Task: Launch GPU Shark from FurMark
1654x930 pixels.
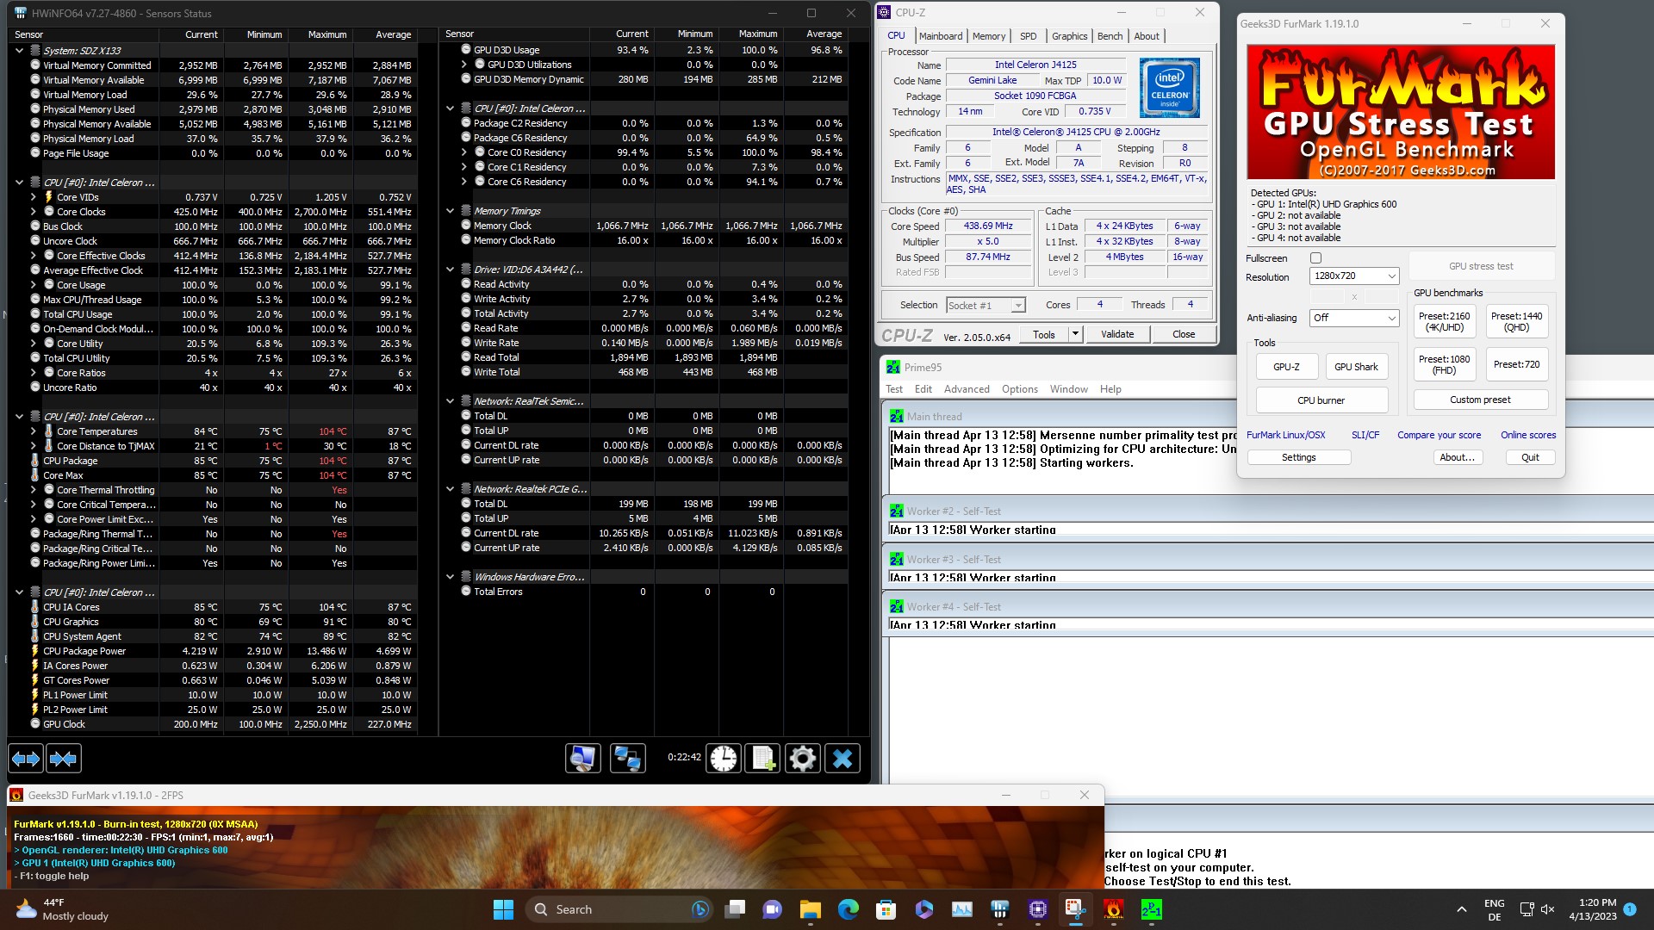Action: click(x=1356, y=367)
